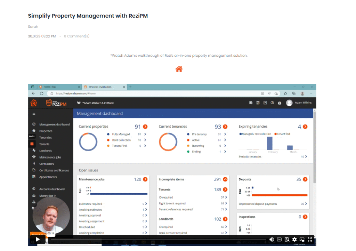This screenshot has width=356, height=251.
Task: Click the Unprotected deposit payments row
Action: click(273, 204)
